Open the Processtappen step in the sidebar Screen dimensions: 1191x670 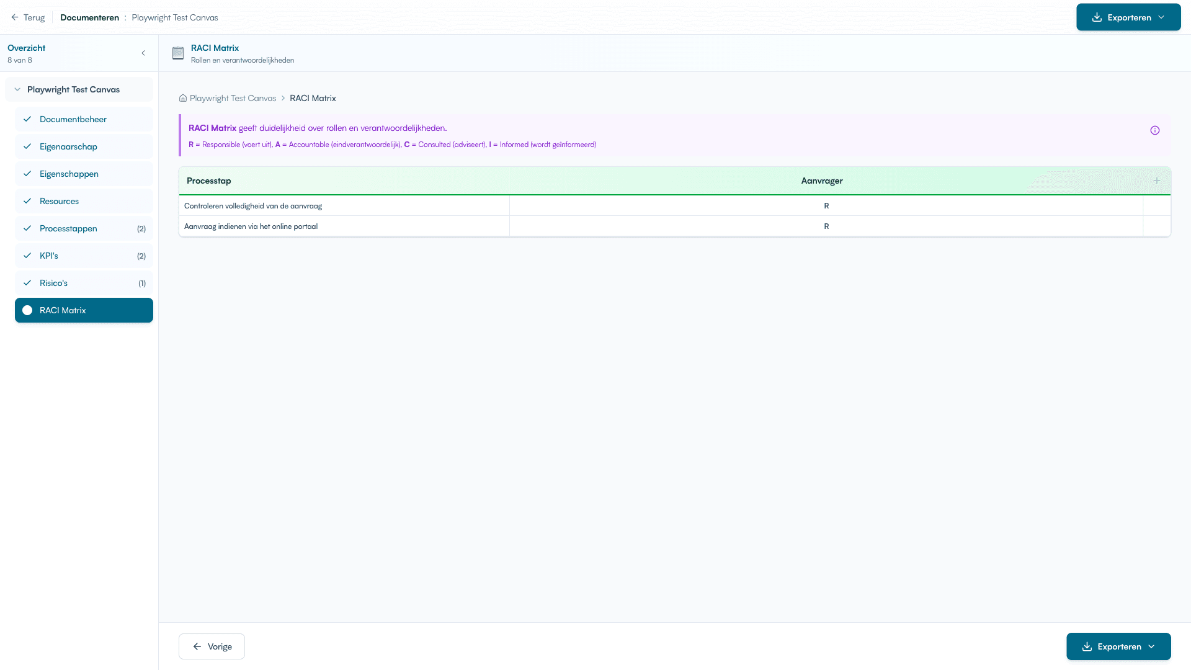(68, 228)
